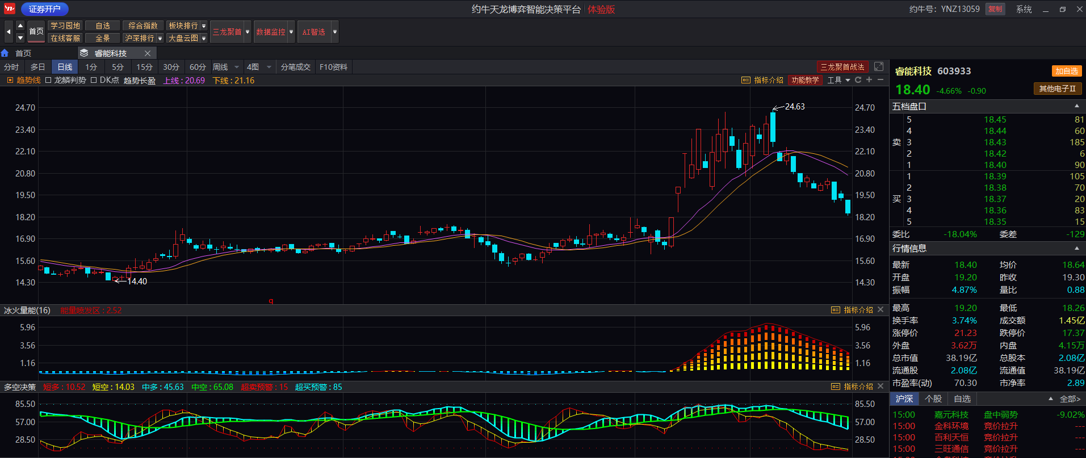Click the 加自选 button

pyautogui.click(x=1066, y=71)
